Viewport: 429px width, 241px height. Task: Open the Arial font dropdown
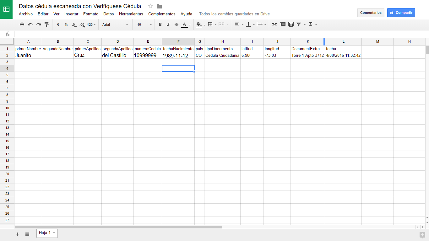click(x=115, y=24)
